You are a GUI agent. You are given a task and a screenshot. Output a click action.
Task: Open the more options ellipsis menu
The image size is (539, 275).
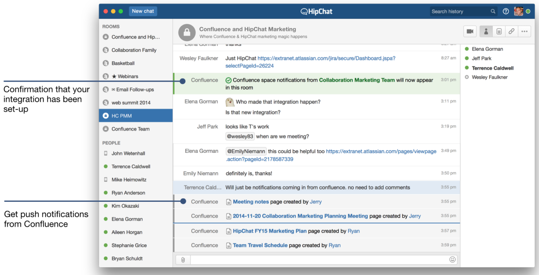tap(524, 31)
